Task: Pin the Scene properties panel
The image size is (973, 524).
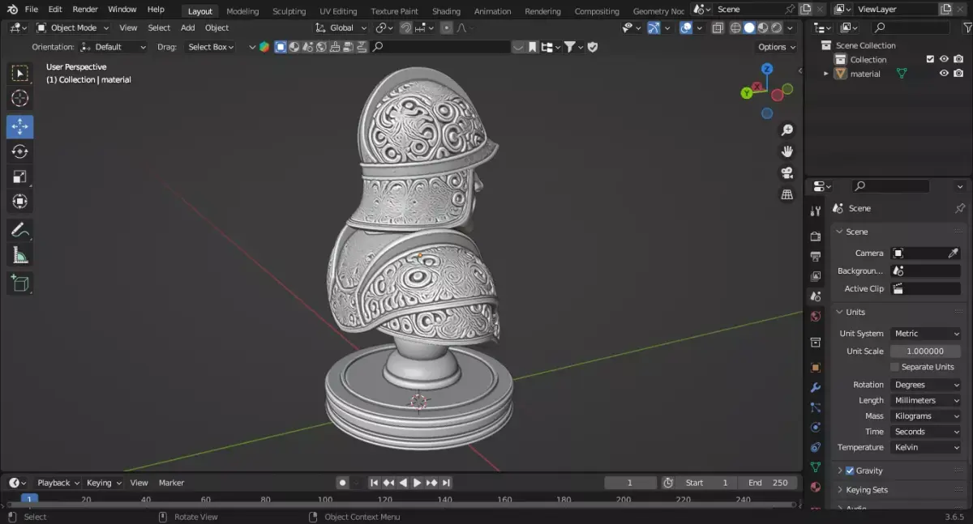Action: point(960,208)
